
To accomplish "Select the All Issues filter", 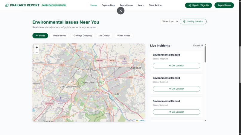I will 40,35.
